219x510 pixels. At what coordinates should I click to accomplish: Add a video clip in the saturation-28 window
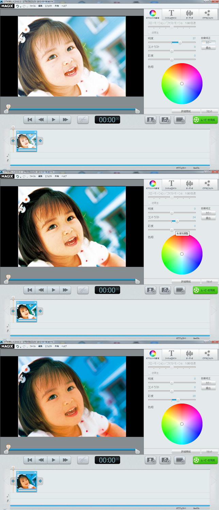[180, 460]
